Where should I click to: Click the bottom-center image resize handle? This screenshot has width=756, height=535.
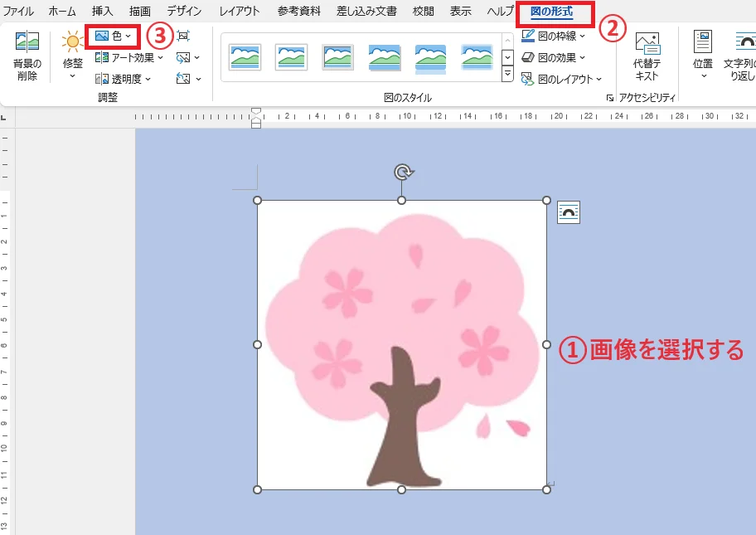point(401,489)
